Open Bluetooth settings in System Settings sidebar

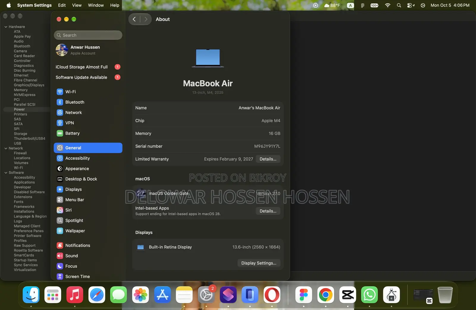coord(88,102)
